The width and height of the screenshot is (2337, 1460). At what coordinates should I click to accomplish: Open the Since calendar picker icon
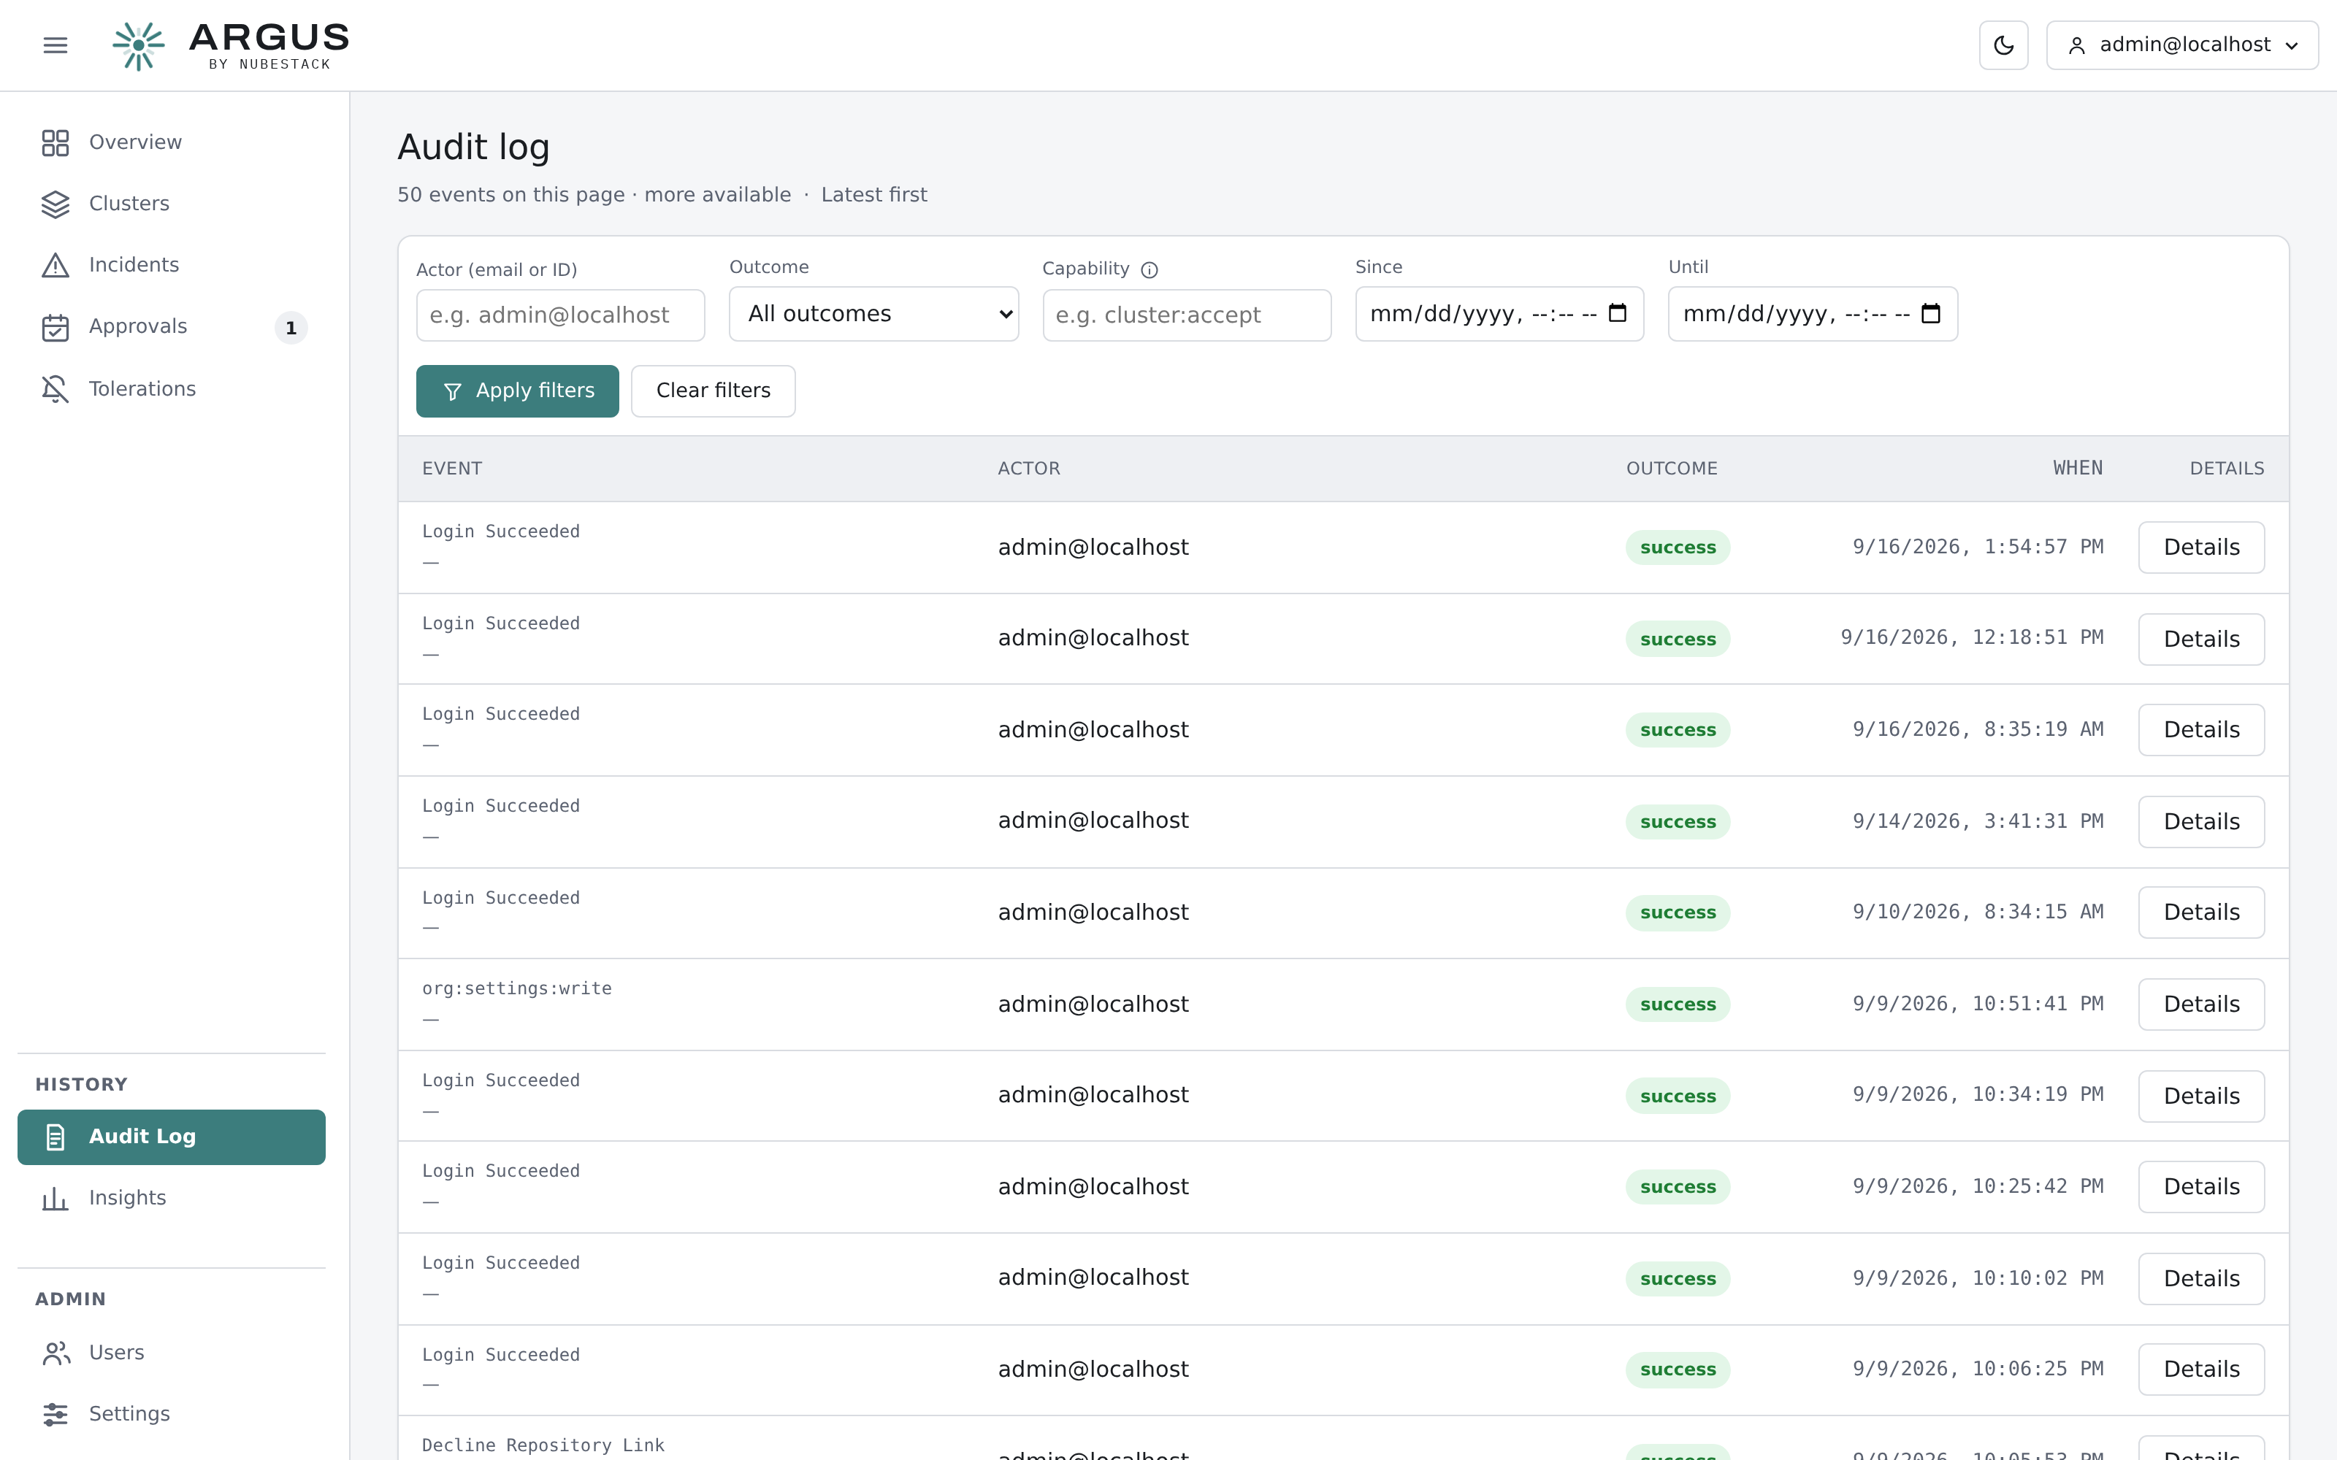click(x=1618, y=313)
